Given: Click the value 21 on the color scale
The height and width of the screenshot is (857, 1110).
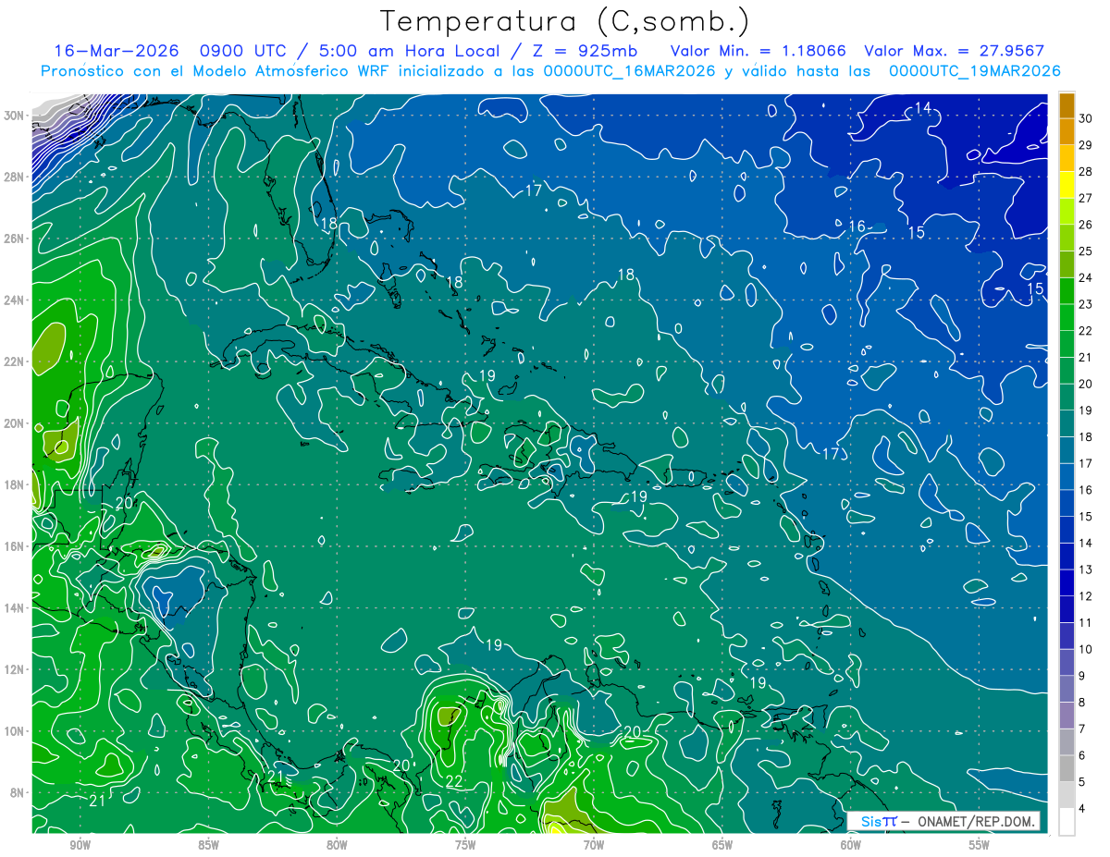Looking at the screenshot, I should point(1086,358).
